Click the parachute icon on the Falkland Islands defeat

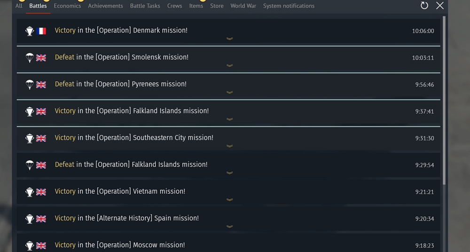click(x=30, y=165)
